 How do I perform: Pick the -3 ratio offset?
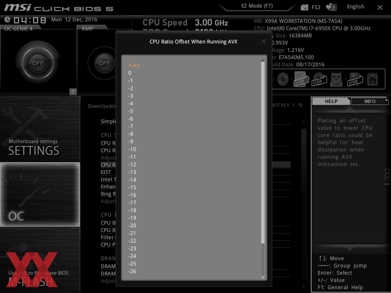click(x=131, y=96)
